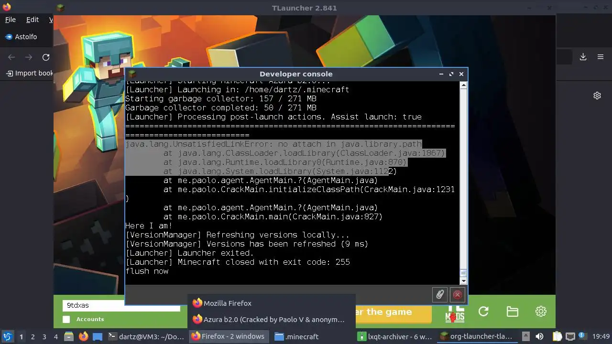Image resolution: width=612 pixels, height=344 pixels.
Task: Click the Firefox settings gear icon
Action: [x=597, y=96]
